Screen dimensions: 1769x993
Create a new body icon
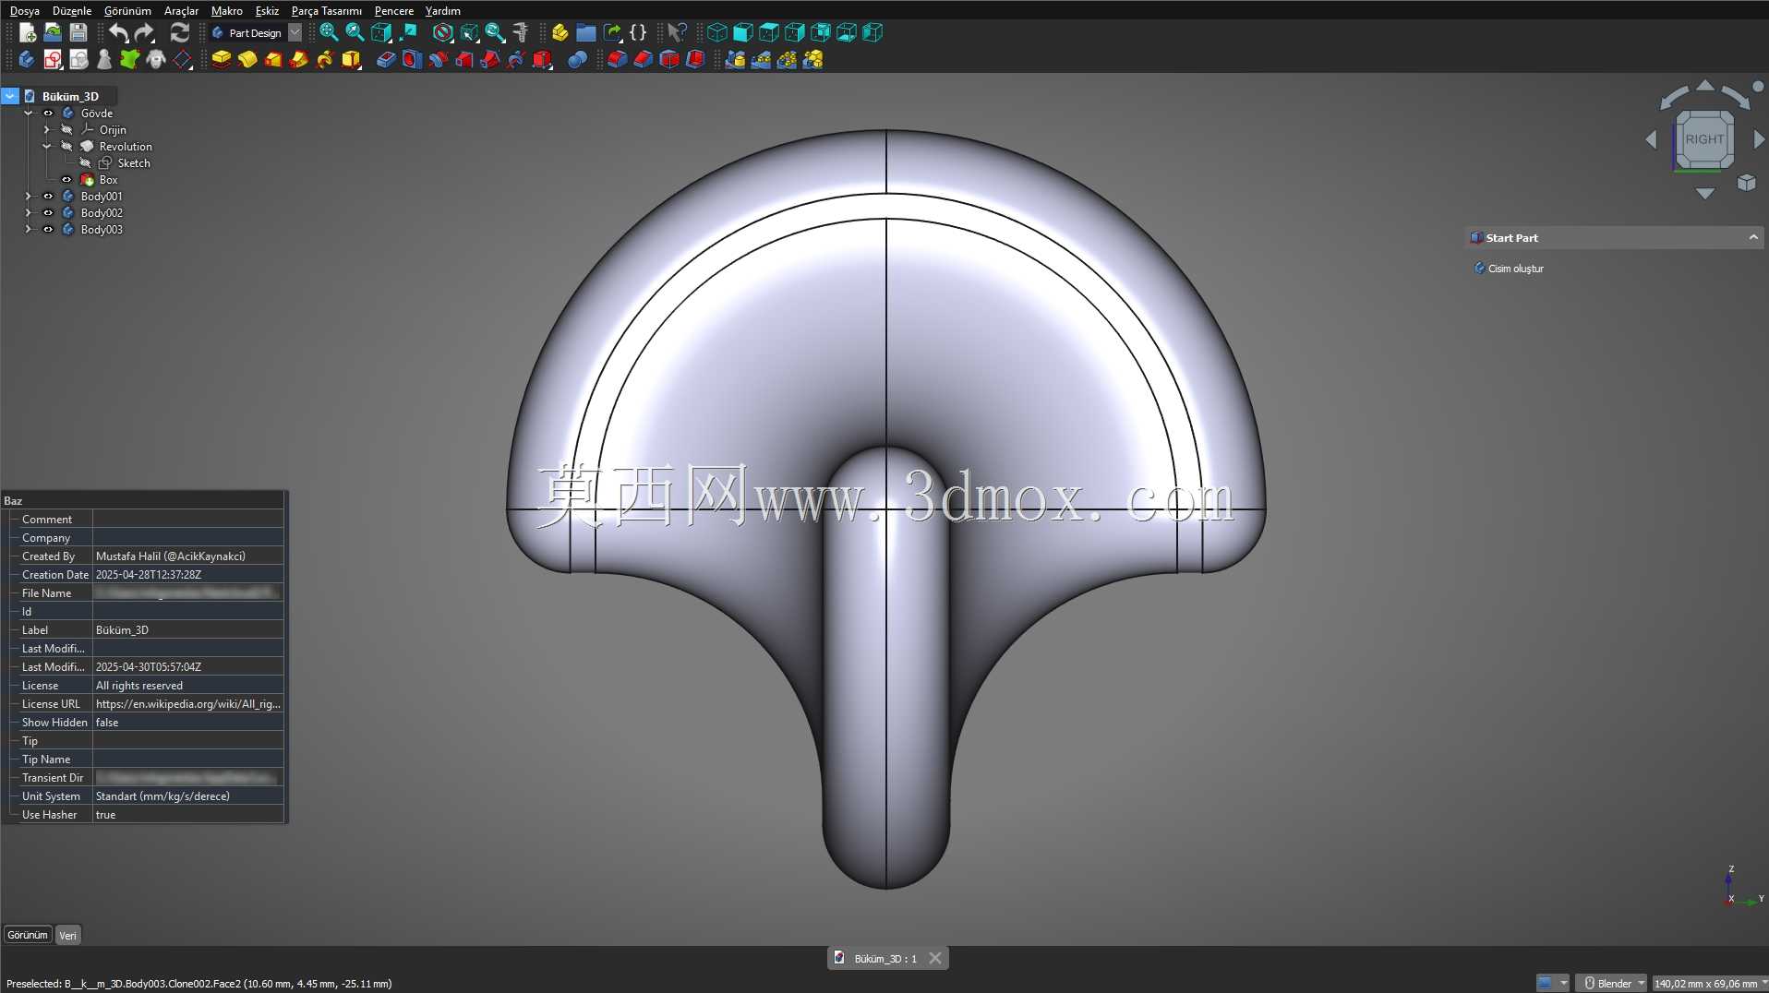(x=26, y=60)
